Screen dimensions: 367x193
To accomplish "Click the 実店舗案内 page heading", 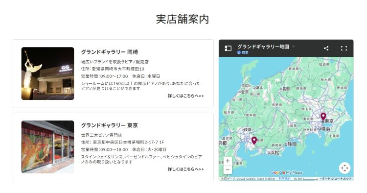I will pyautogui.click(x=183, y=19).
